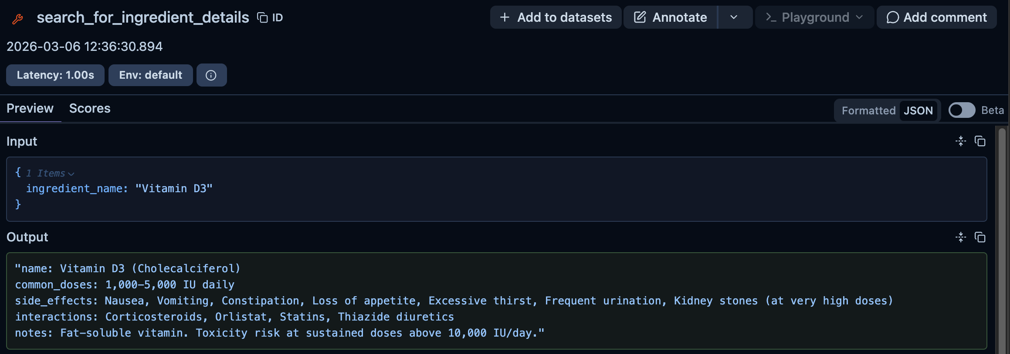Click the Env: default badge
The image size is (1010, 354).
pyautogui.click(x=150, y=75)
